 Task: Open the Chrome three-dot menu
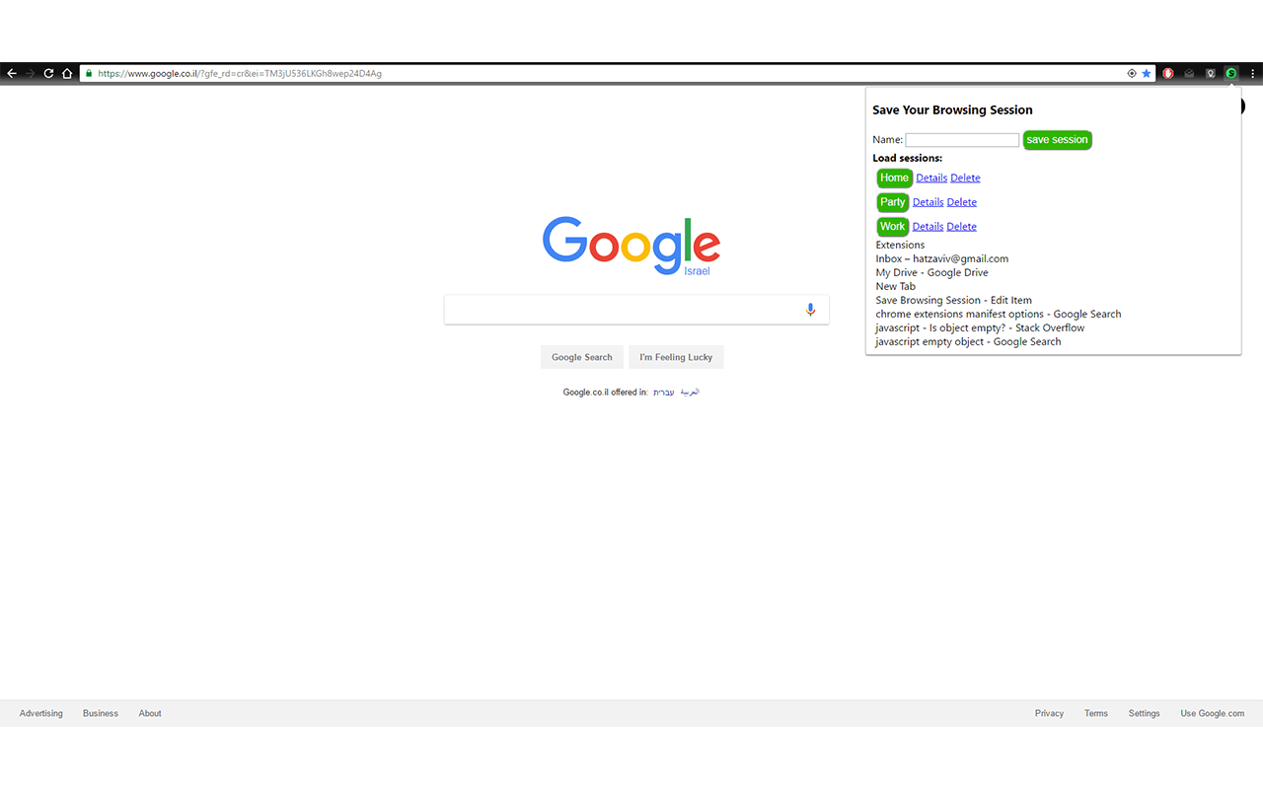1253,73
